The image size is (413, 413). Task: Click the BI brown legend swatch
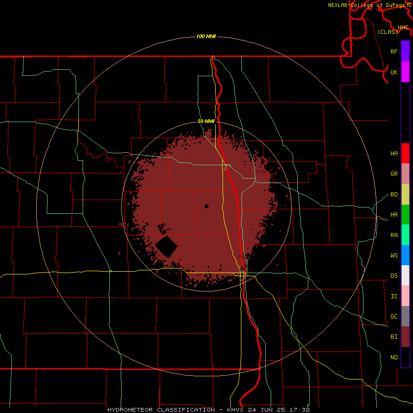(x=405, y=337)
